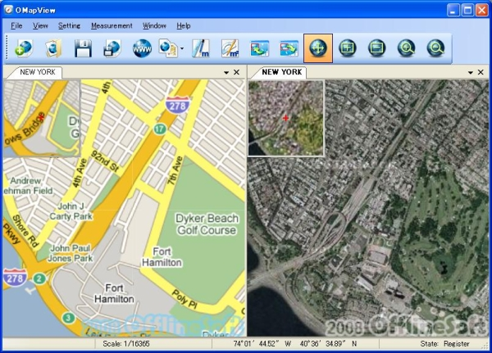Click the second map sync arrows icon
Screen dimensions: 492x353
coord(289,48)
